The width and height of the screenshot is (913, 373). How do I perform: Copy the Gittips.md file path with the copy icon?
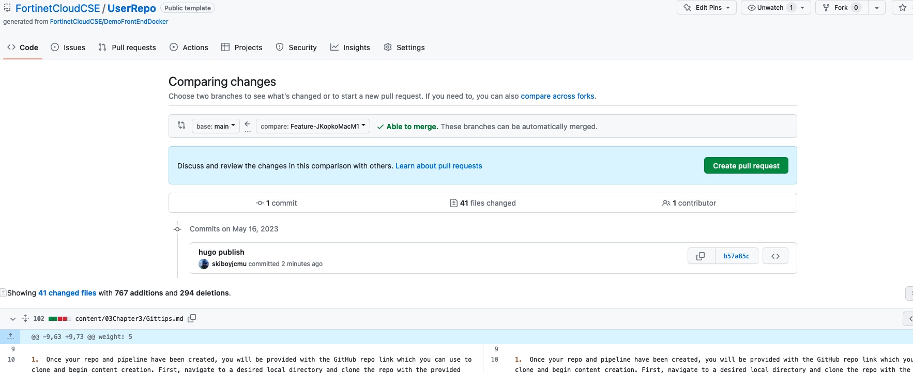click(x=192, y=318)
